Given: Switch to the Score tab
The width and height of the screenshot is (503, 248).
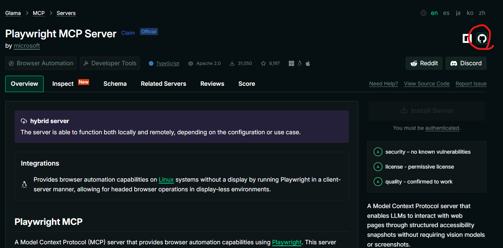Looking at the screenshot, I should click(x=247, y=84).
